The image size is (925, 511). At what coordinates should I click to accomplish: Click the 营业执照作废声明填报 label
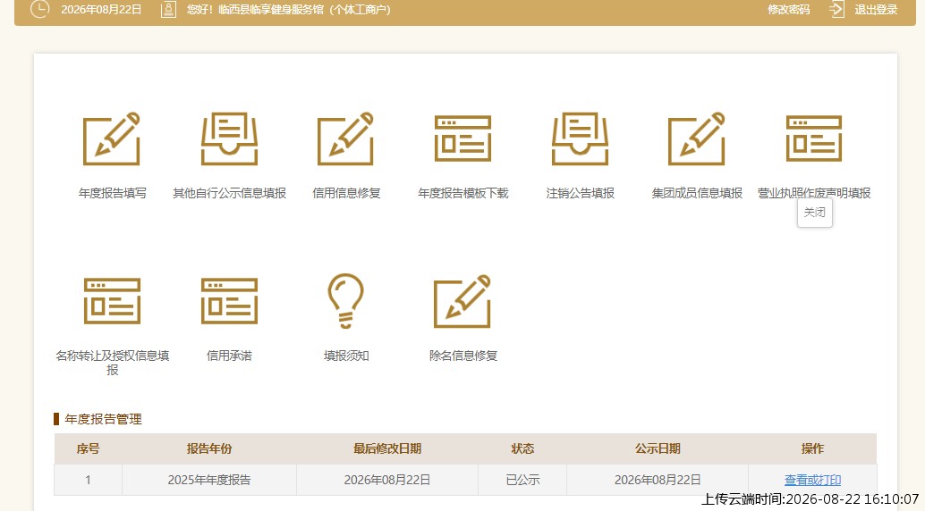coord(814,193)
